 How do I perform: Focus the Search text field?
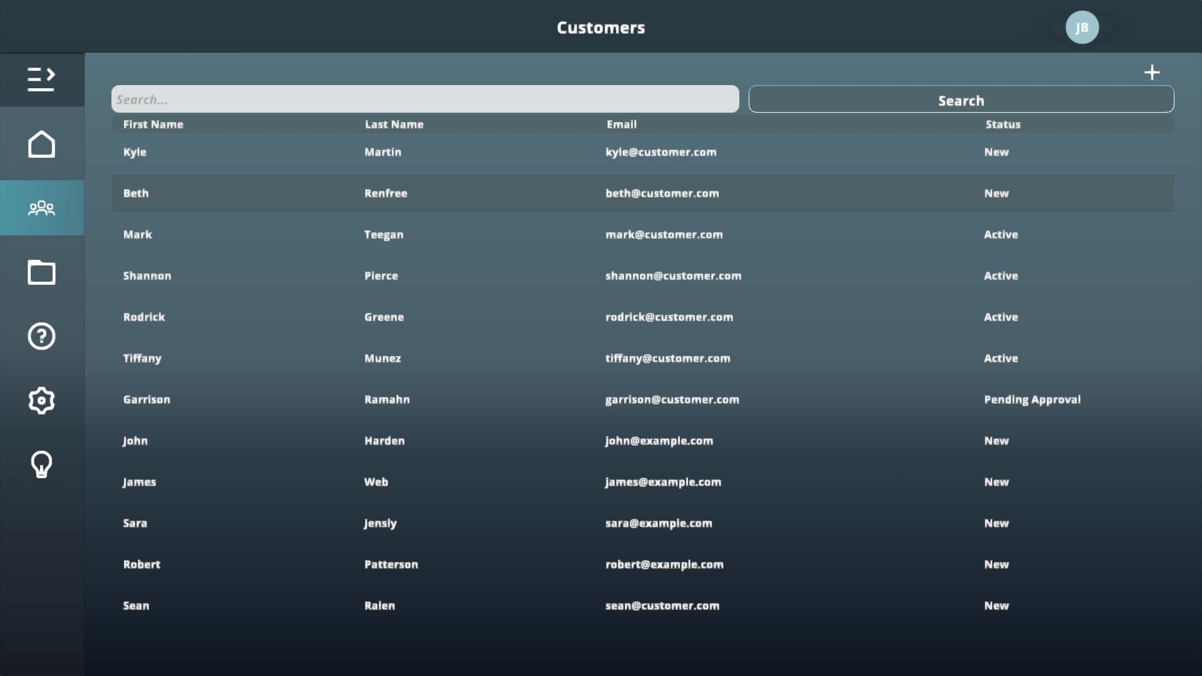(425, 100)
